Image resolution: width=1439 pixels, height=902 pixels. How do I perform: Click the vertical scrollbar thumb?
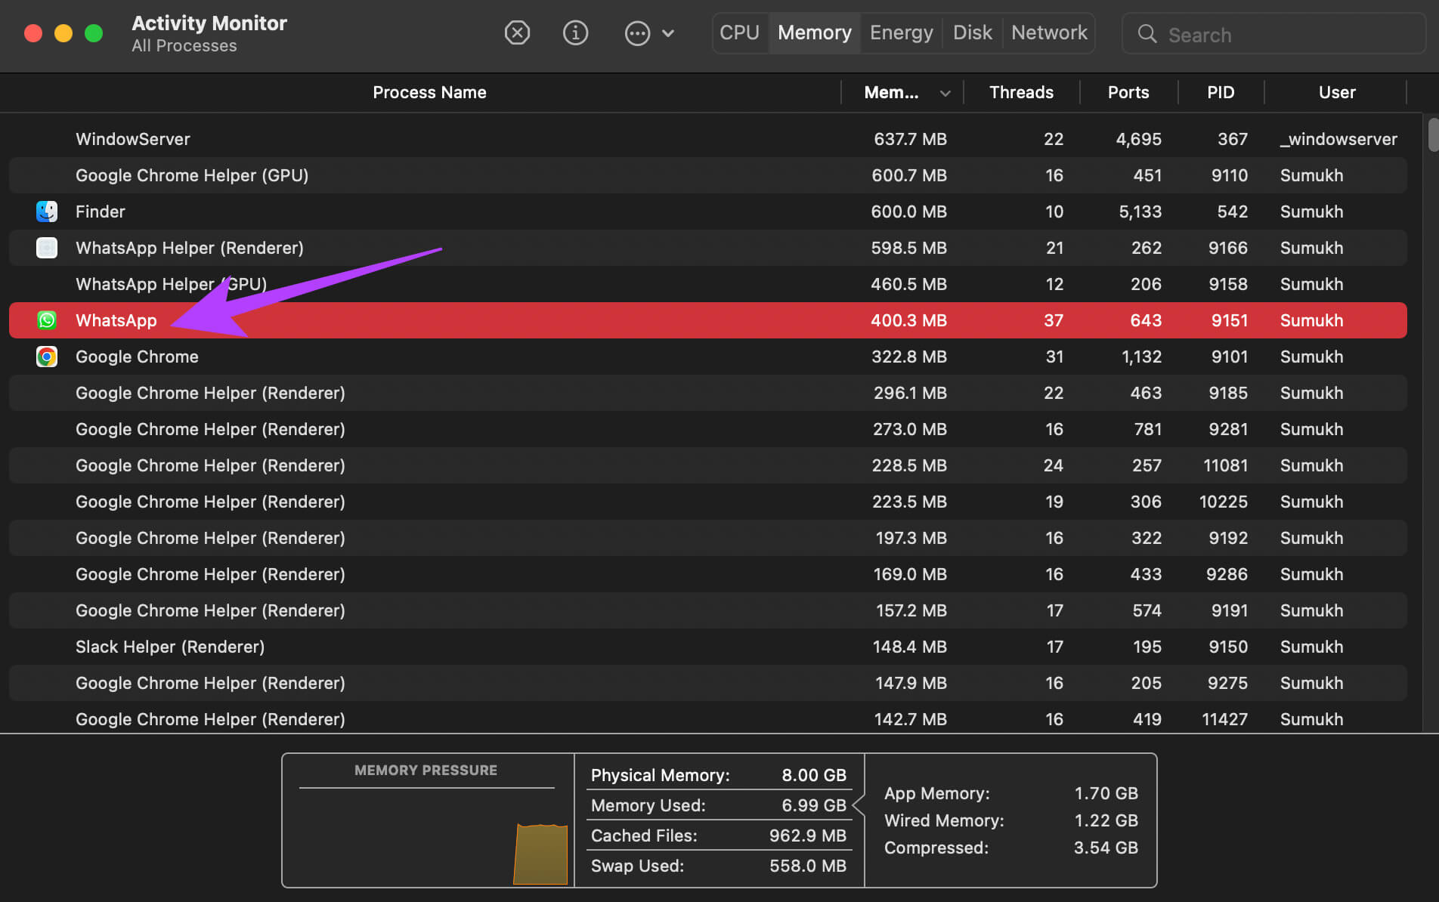click(1432, 134)
